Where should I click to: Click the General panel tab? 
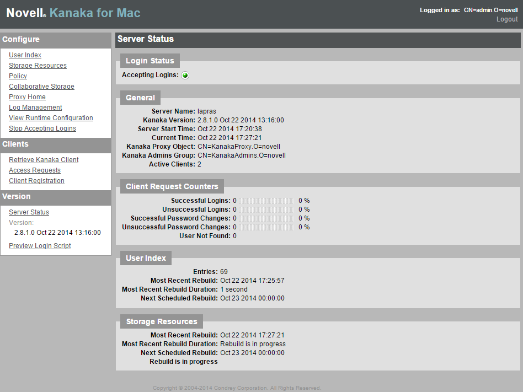point(141,98)
